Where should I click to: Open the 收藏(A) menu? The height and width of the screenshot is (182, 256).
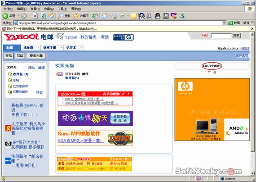pos(49,9)
